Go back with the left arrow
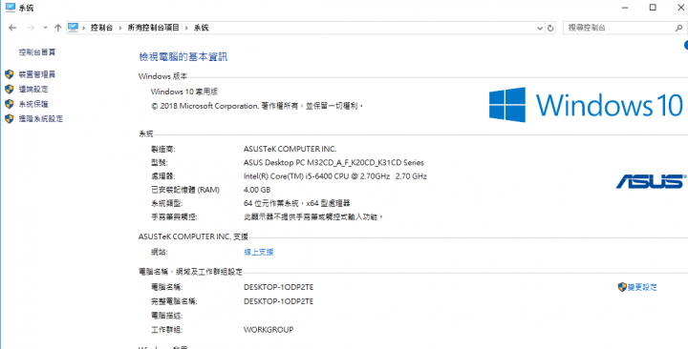The image size is (688, 349). click(12, 28)
